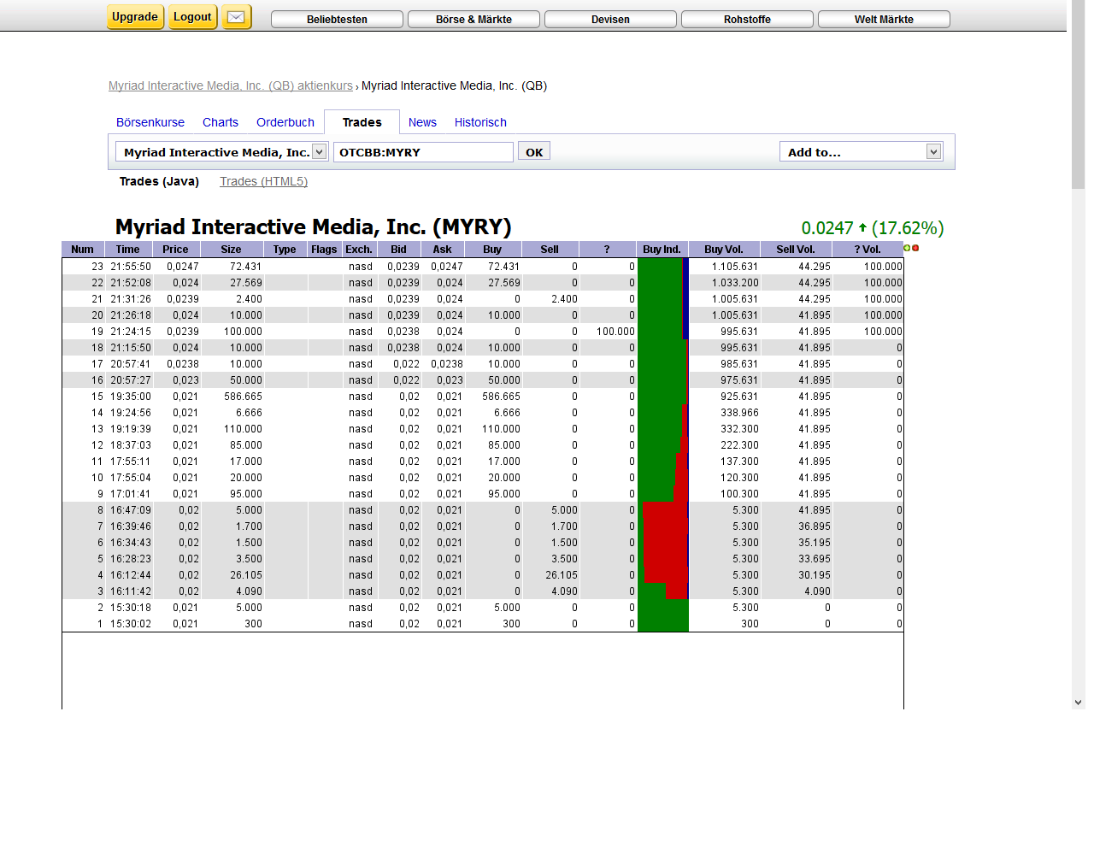Click the buy volume 1.105.631 in row 23
Image resolution: width=1094 pixels, height=841 pixels.
click(x=735, y=267)
